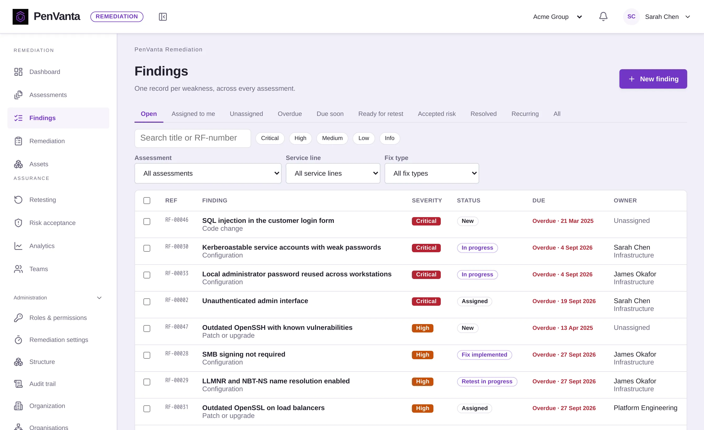Tick the select-all checkbox in the table header
Screen dimensions: 704x430
[x=147, y=201]
